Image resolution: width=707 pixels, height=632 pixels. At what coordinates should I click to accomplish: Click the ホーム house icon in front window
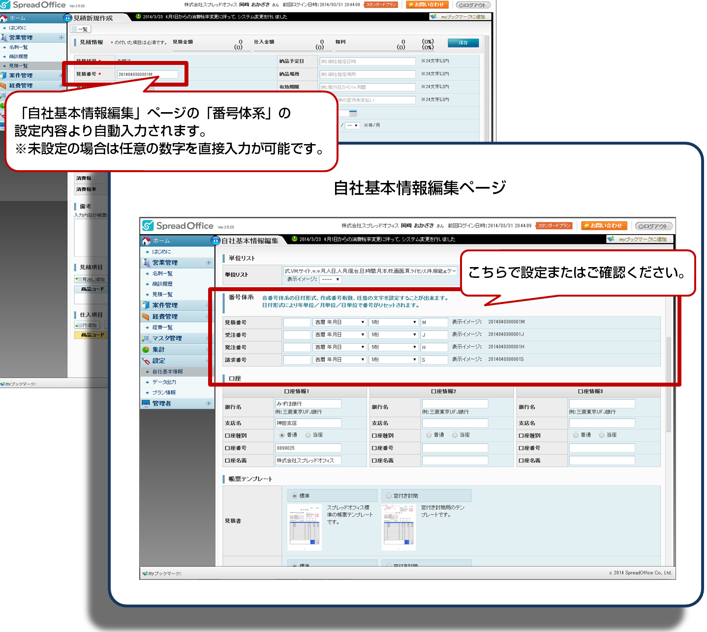pos(146,241)
